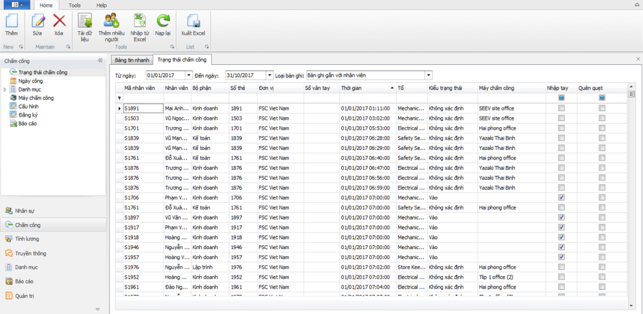
Task: Click the Xuất Excel export icon
Action: [193, 21]
